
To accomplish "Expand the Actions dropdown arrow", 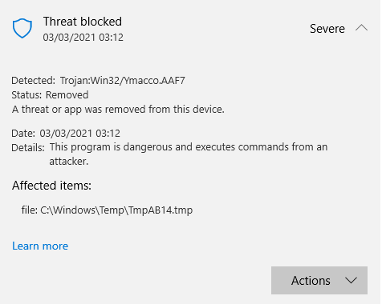I will [x=351, y=280].
